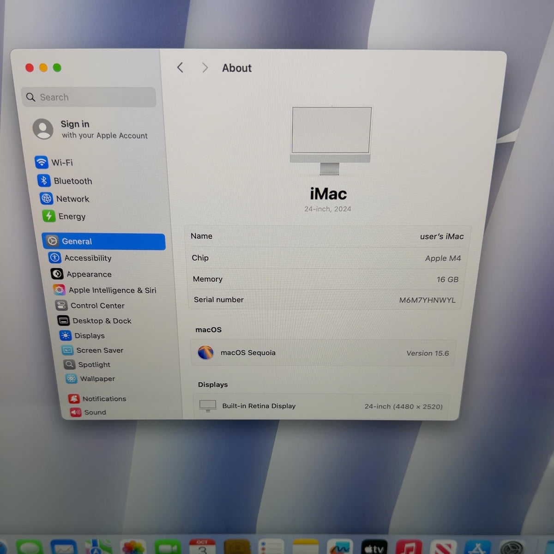Open Music app in the Dock
554x554 pixels.
[x=409, y=548]
